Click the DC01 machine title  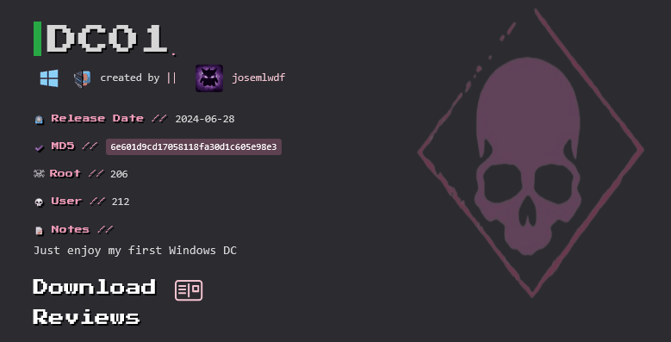107,39
